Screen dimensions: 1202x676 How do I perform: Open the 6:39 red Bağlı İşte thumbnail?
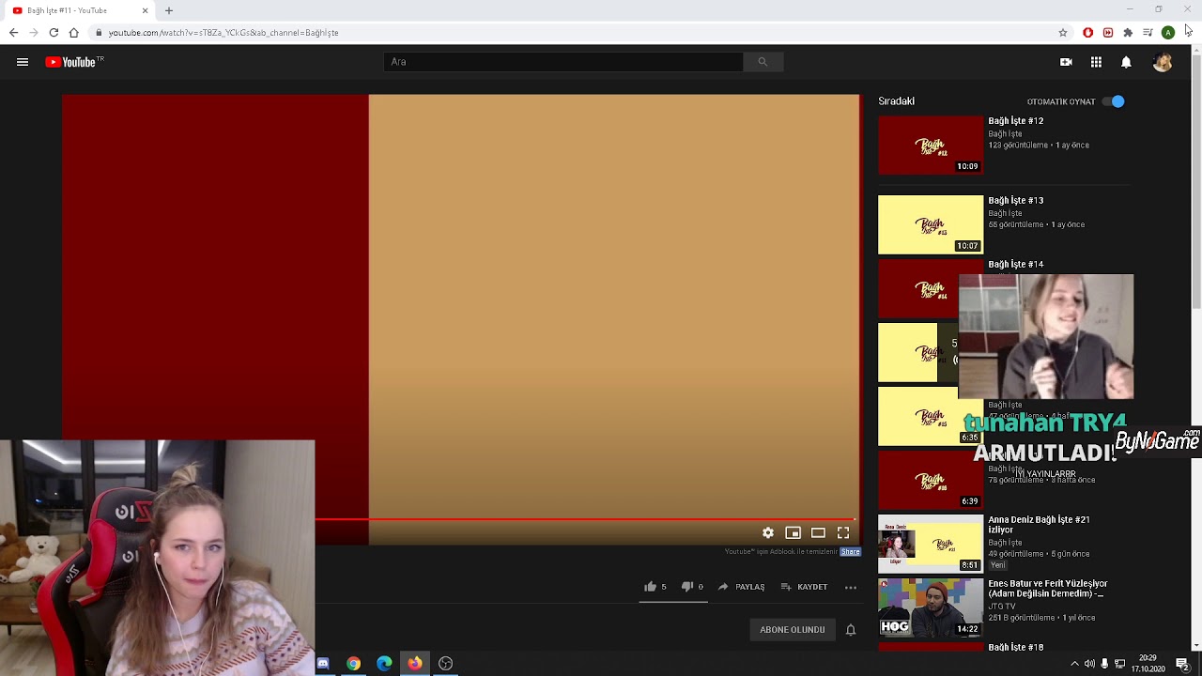931,481
